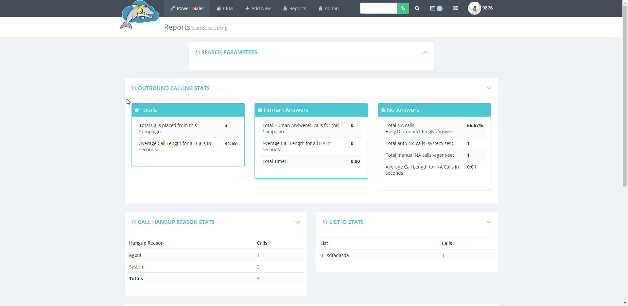
Task: Click the gift icon in Totals header
Action: click(137, 110)
